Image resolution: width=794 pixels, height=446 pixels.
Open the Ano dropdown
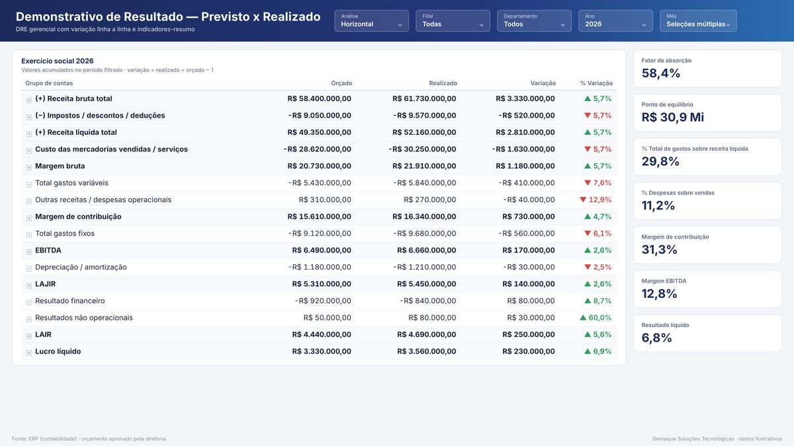tap(616, 20)
